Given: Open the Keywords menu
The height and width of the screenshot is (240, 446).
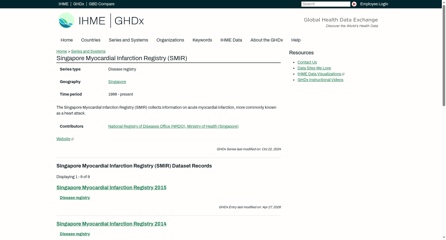Looking at the screenshot, I should pos(202,40).
